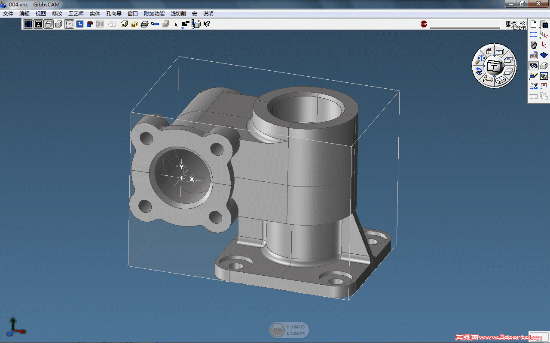Click home view on the trackball wheel
The width and height of the screenshot is (550, 343).
[x=489, y=51]
